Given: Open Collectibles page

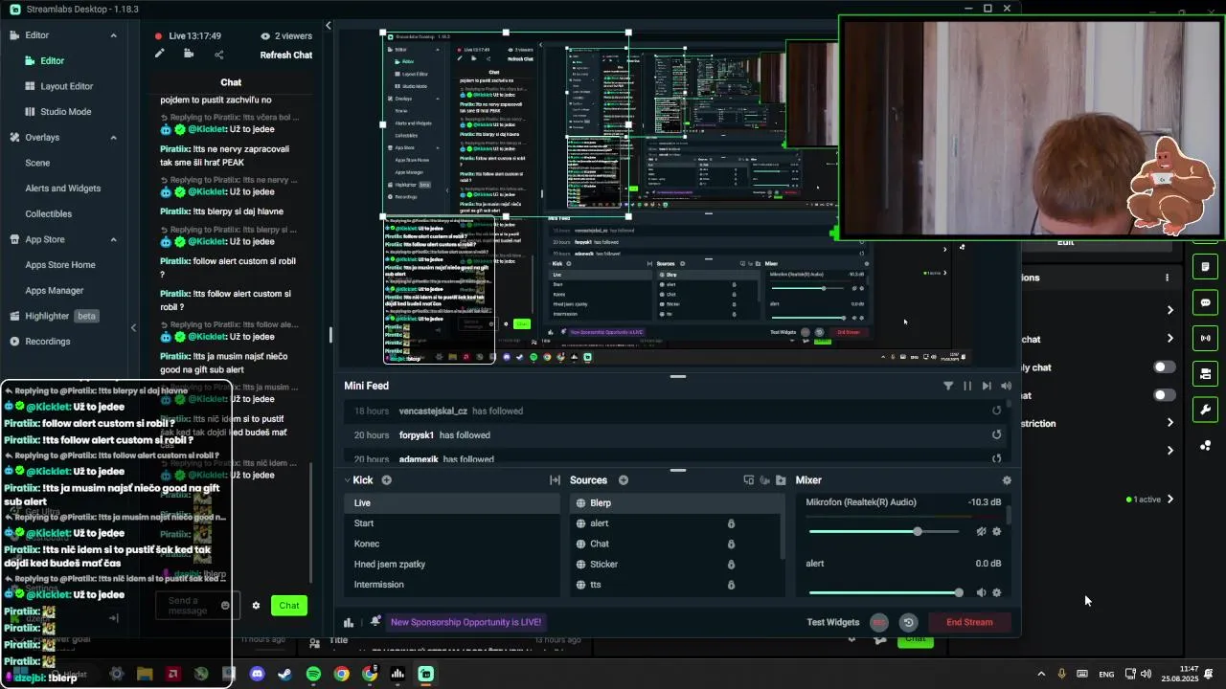Looking at the screenshot, I should point(48,214).
